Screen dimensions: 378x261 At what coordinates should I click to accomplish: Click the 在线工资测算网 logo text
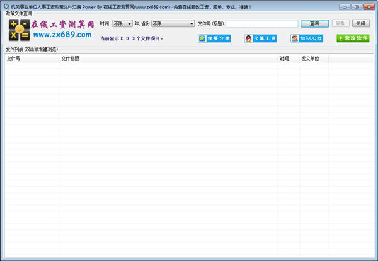pyautogui.click(x=62, y=24)
